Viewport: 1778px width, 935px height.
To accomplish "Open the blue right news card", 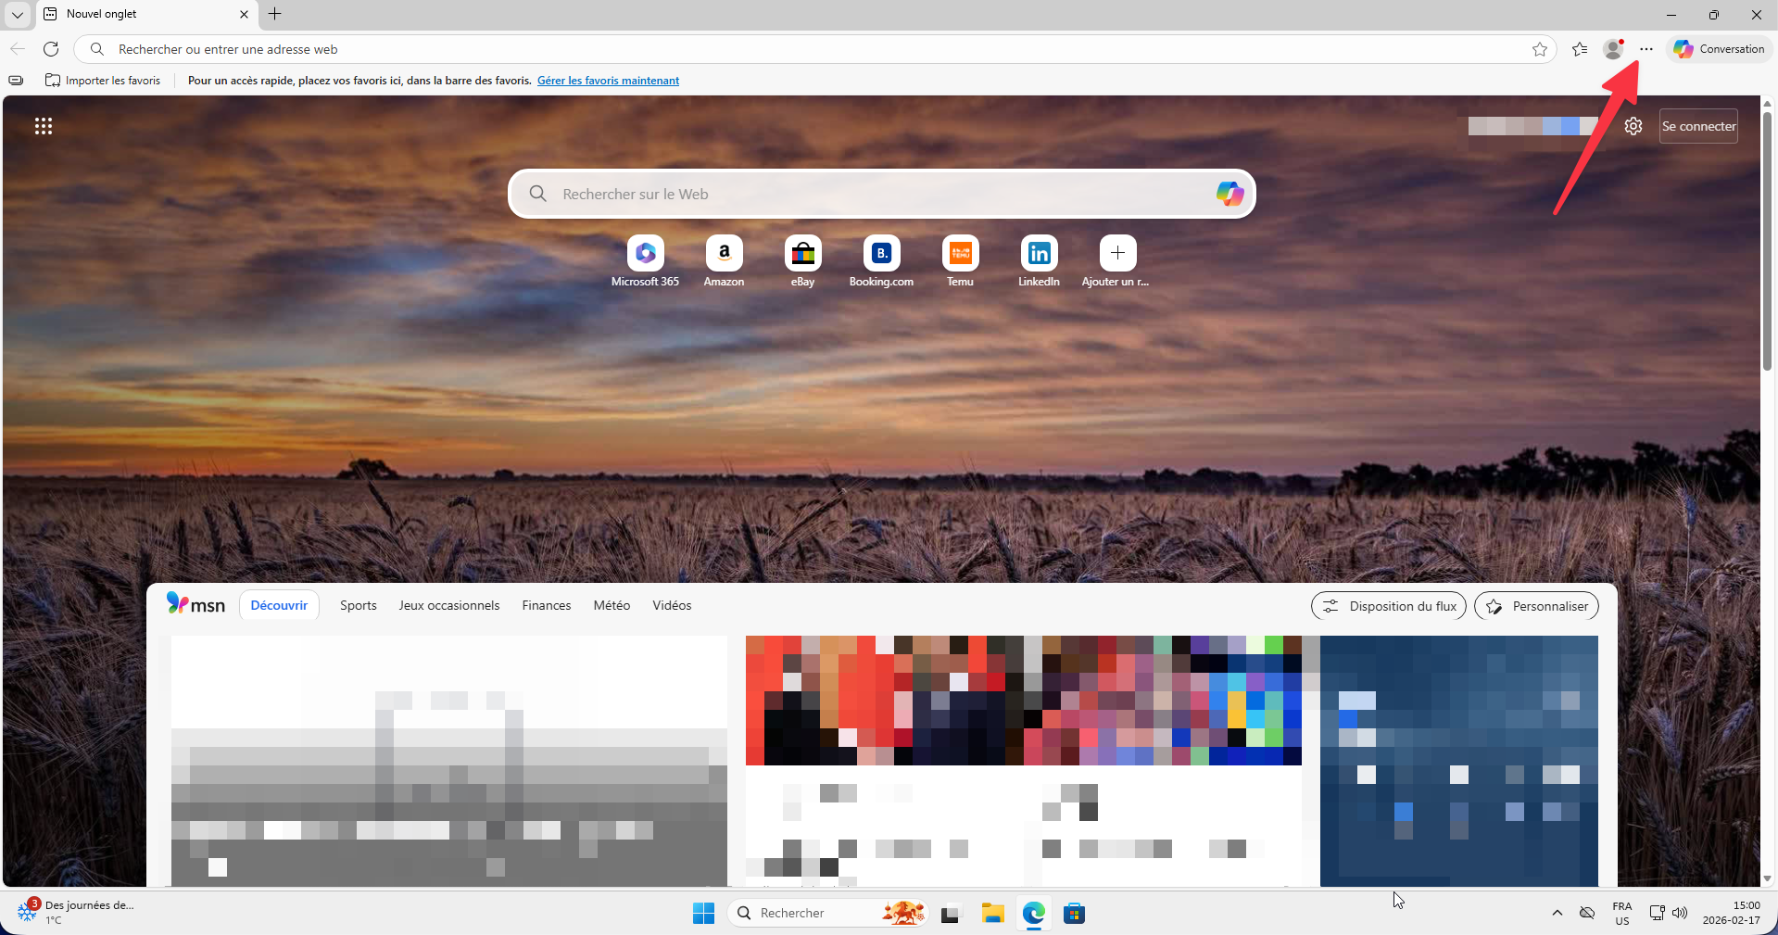I will pyautogui.click(x=1459, y=761).
